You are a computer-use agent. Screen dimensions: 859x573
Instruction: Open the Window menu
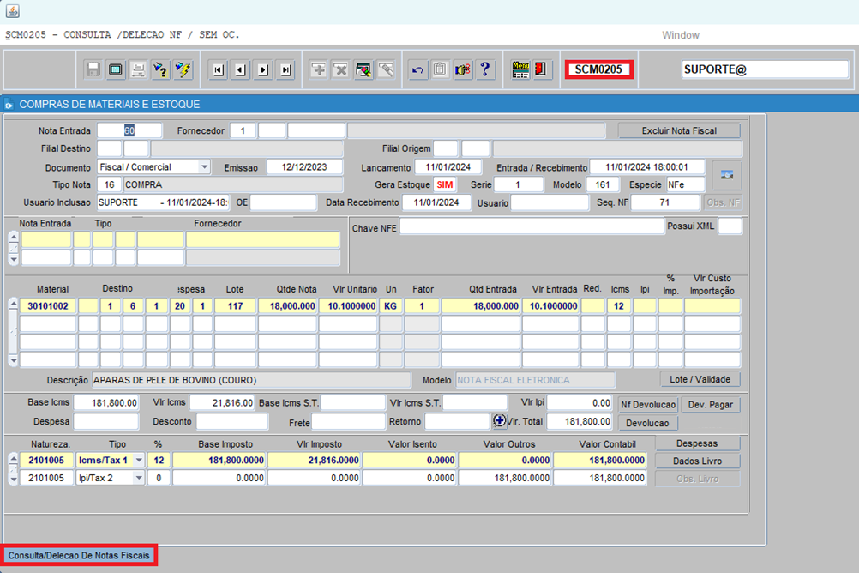tap(681, 35)
